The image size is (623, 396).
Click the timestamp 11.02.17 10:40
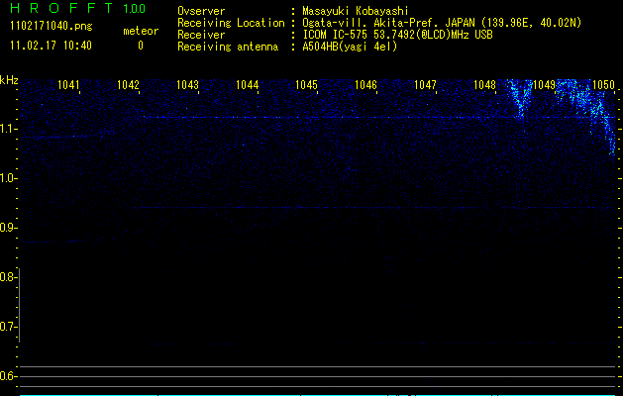point(51,46)
